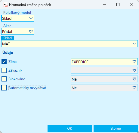Select the Sklad tab label
Image resolution: width=139 pixels, height=133 pixels.
[8, 38]
